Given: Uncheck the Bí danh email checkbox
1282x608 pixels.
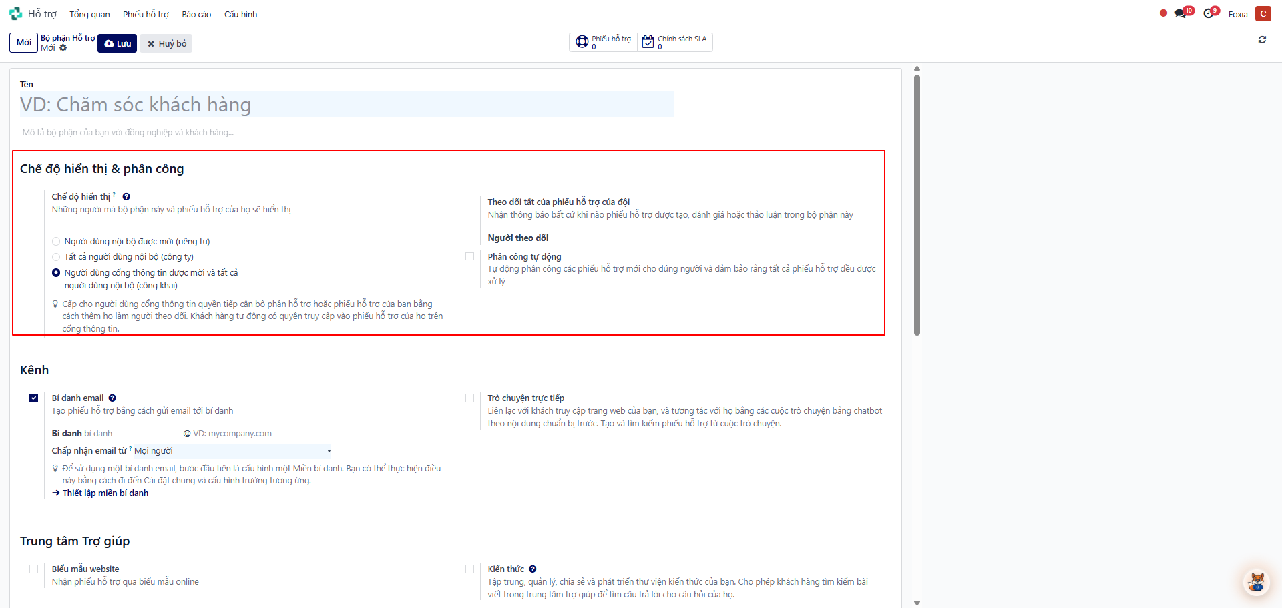Looking at the screenshot, I should pos(34,398).
